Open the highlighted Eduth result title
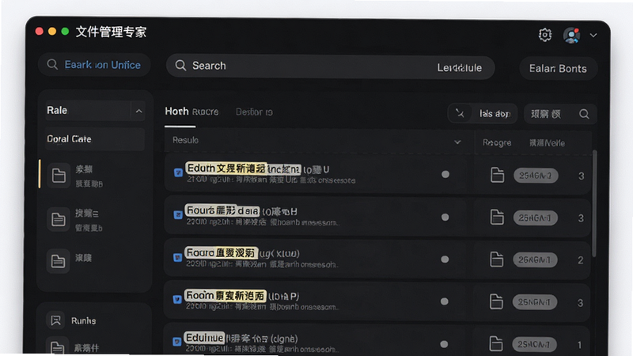633x356 pixels. click(243, 168)
